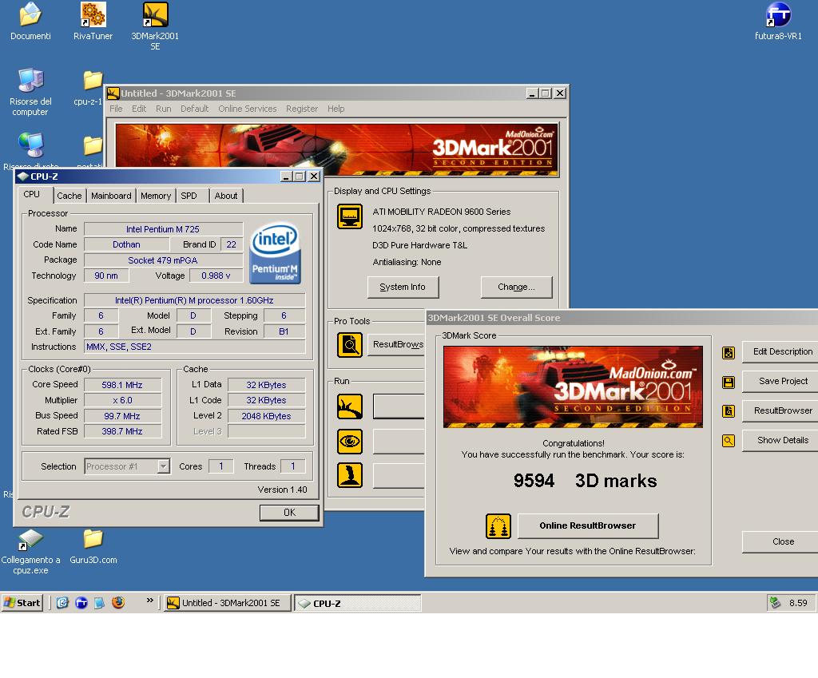Click the 3DMark2001 banner in main window
Viewport: 818px width, 678px height.
click(336, 149)
